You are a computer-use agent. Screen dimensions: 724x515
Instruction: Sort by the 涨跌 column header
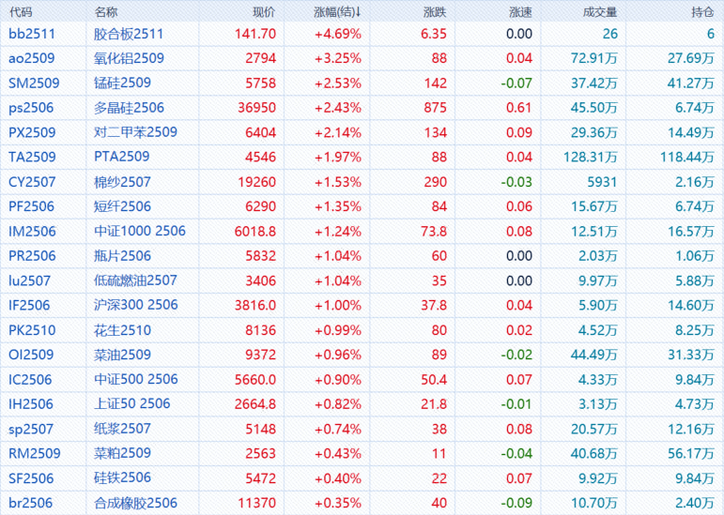(x=434, y=12)
